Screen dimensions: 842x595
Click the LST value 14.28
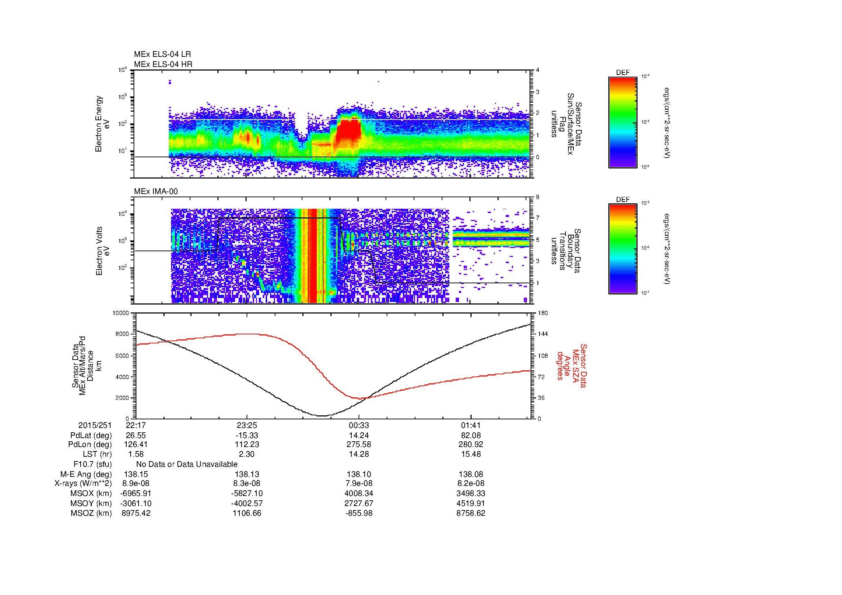[359, 454]
